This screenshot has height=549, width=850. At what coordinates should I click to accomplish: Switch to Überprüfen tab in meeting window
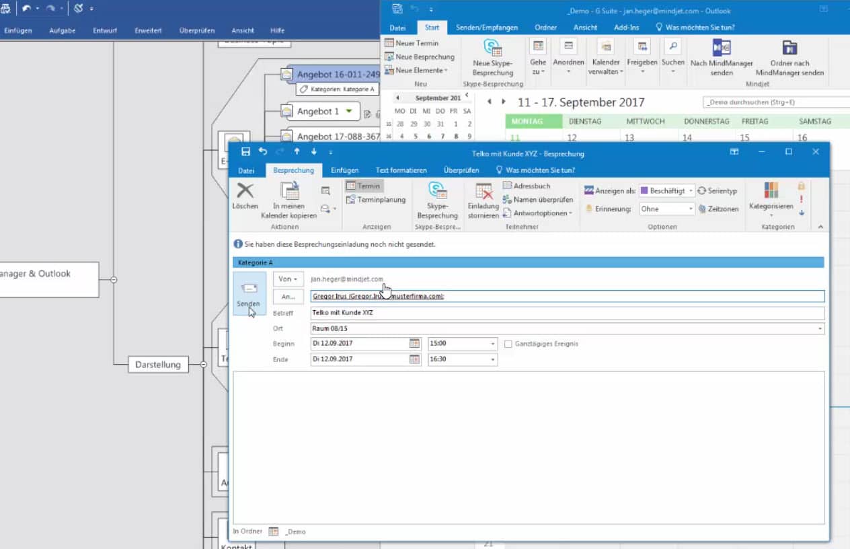461,170
